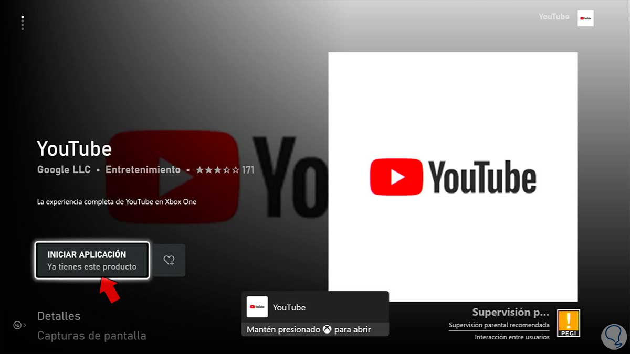Select the Entretenimiento category label
Screen dimensions: 630x354
pyautogui.click(x=143, y=170)
